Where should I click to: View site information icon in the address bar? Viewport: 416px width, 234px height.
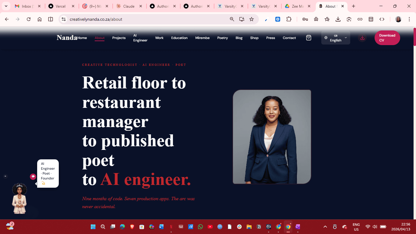[x=63, y=19]
